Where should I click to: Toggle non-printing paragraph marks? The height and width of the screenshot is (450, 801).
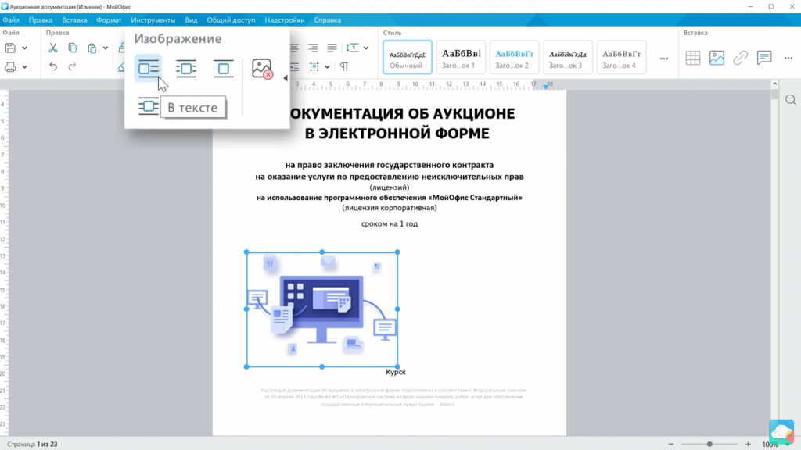[344, 67]
